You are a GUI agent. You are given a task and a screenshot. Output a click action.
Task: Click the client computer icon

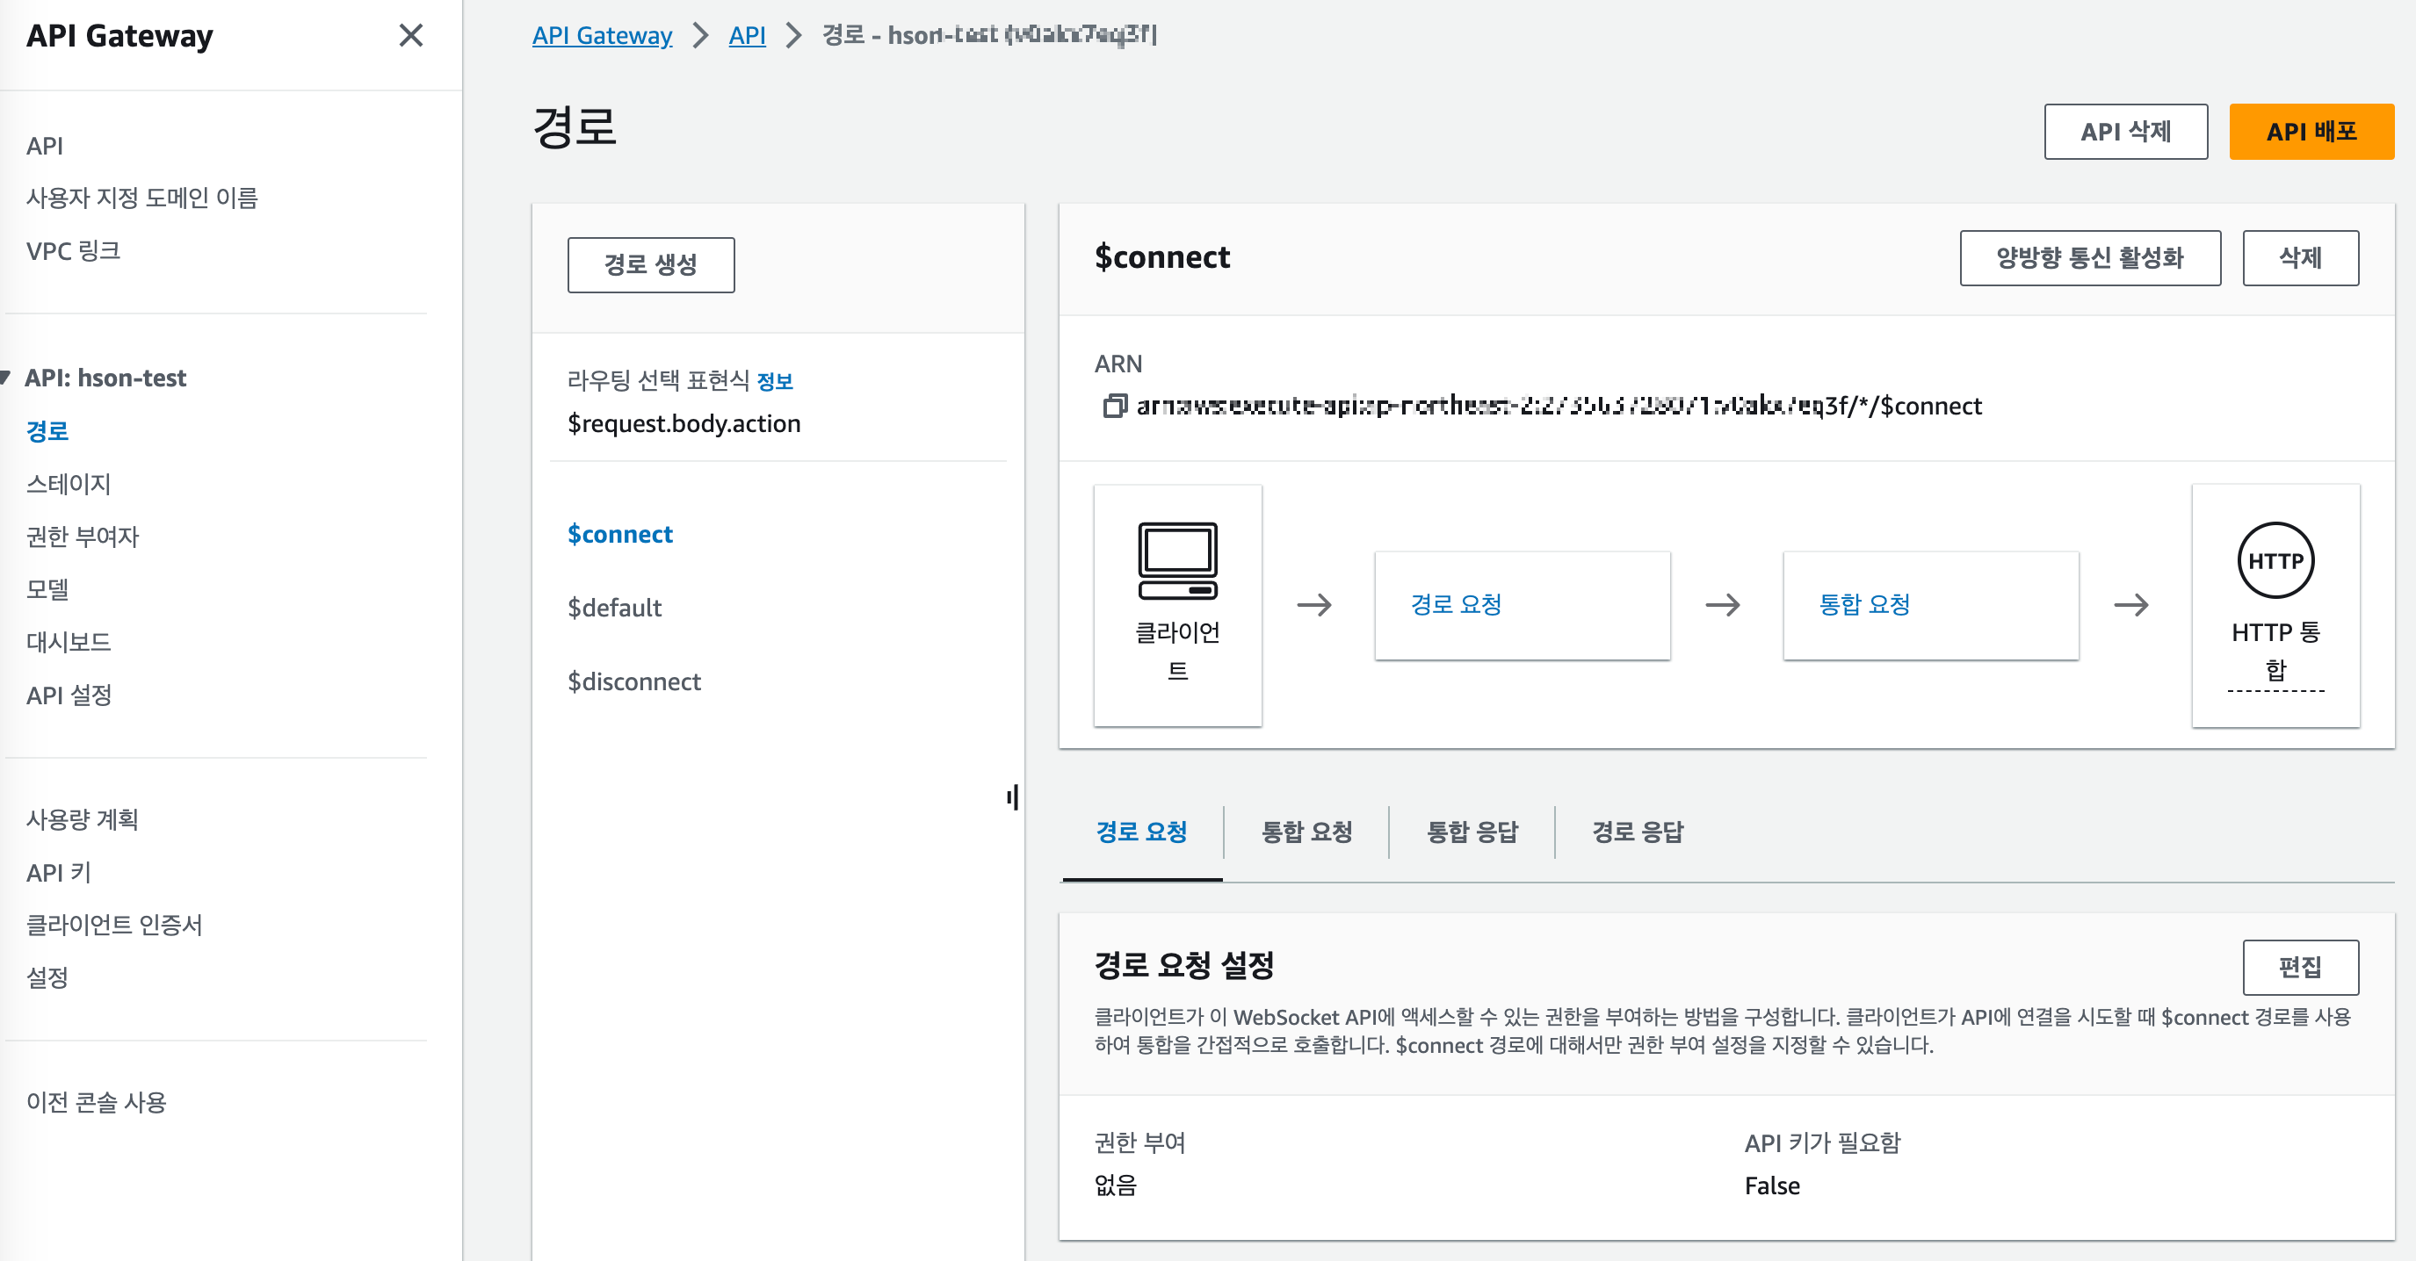pyautogui.click(x=1177, y=560)
